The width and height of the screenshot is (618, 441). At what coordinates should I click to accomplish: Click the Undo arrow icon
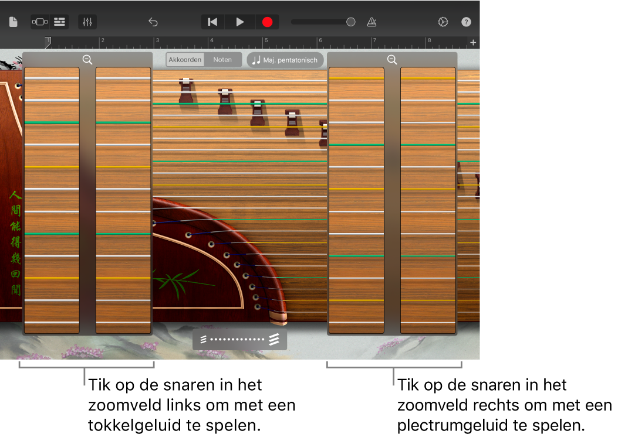pyautogui.click(x=153, y=22)
